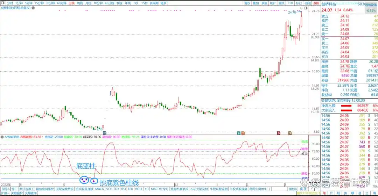The image size is (378, 196).
Task: Click the round badge beside 剑桥科技(日线 前复权)
Action: pos(33,8)
